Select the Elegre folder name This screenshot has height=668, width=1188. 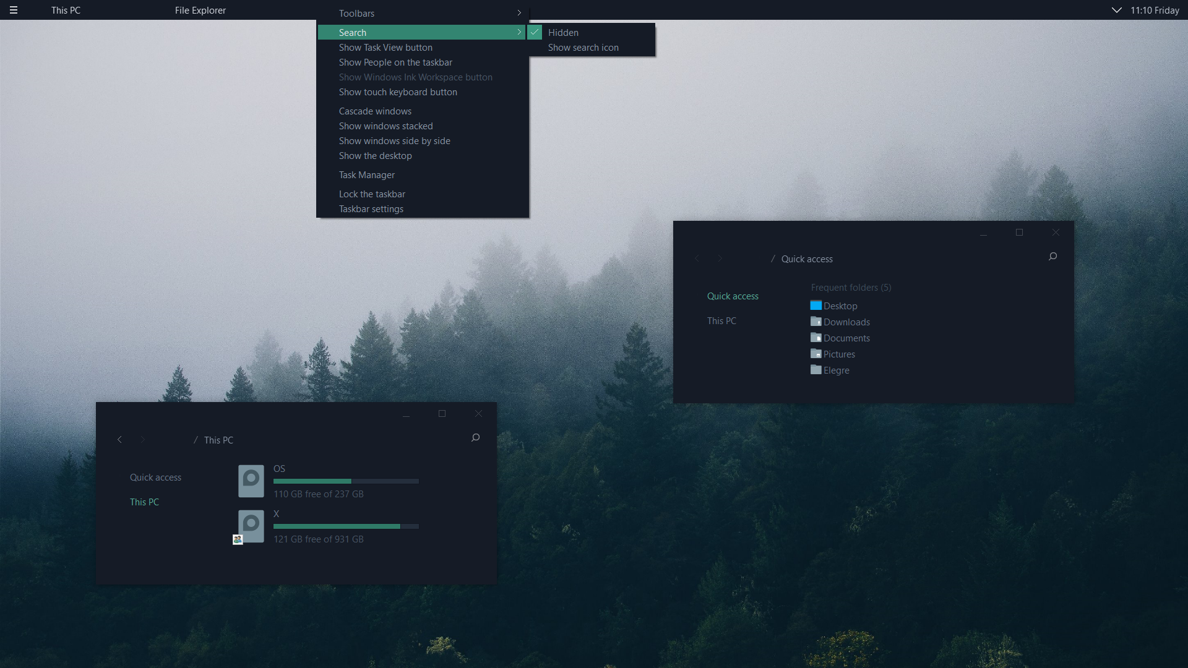[x=836, y=370]
